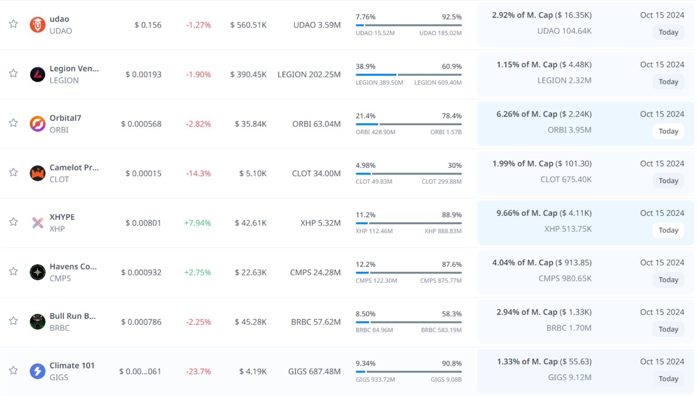The height and width of the screenshot is (396, 697).
Task: Click the Today badge in udao row
Action: pyautogui.click(x=668, y=32)
